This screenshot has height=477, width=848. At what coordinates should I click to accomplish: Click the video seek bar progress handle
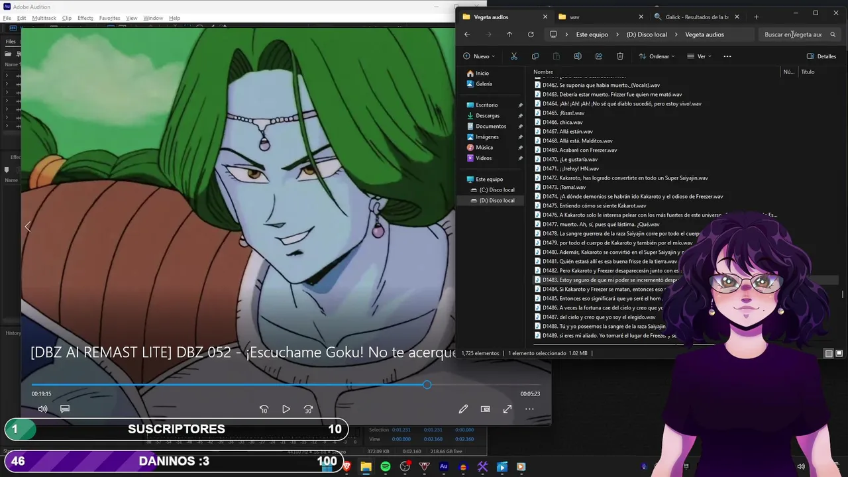[427, 384]
